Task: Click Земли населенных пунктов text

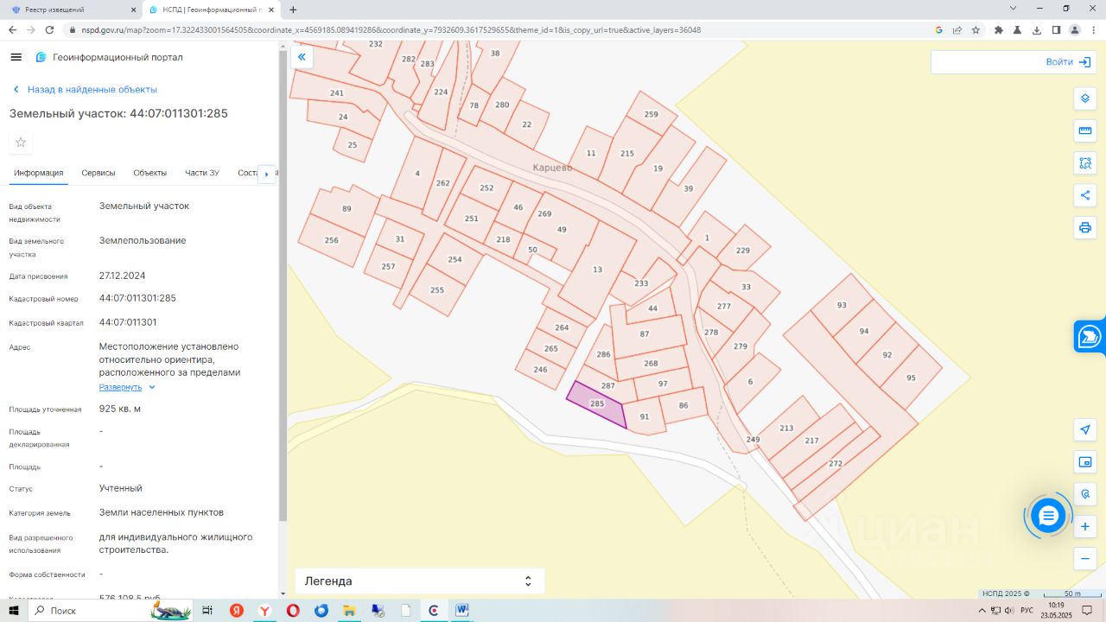Action: tap(161, 512)
